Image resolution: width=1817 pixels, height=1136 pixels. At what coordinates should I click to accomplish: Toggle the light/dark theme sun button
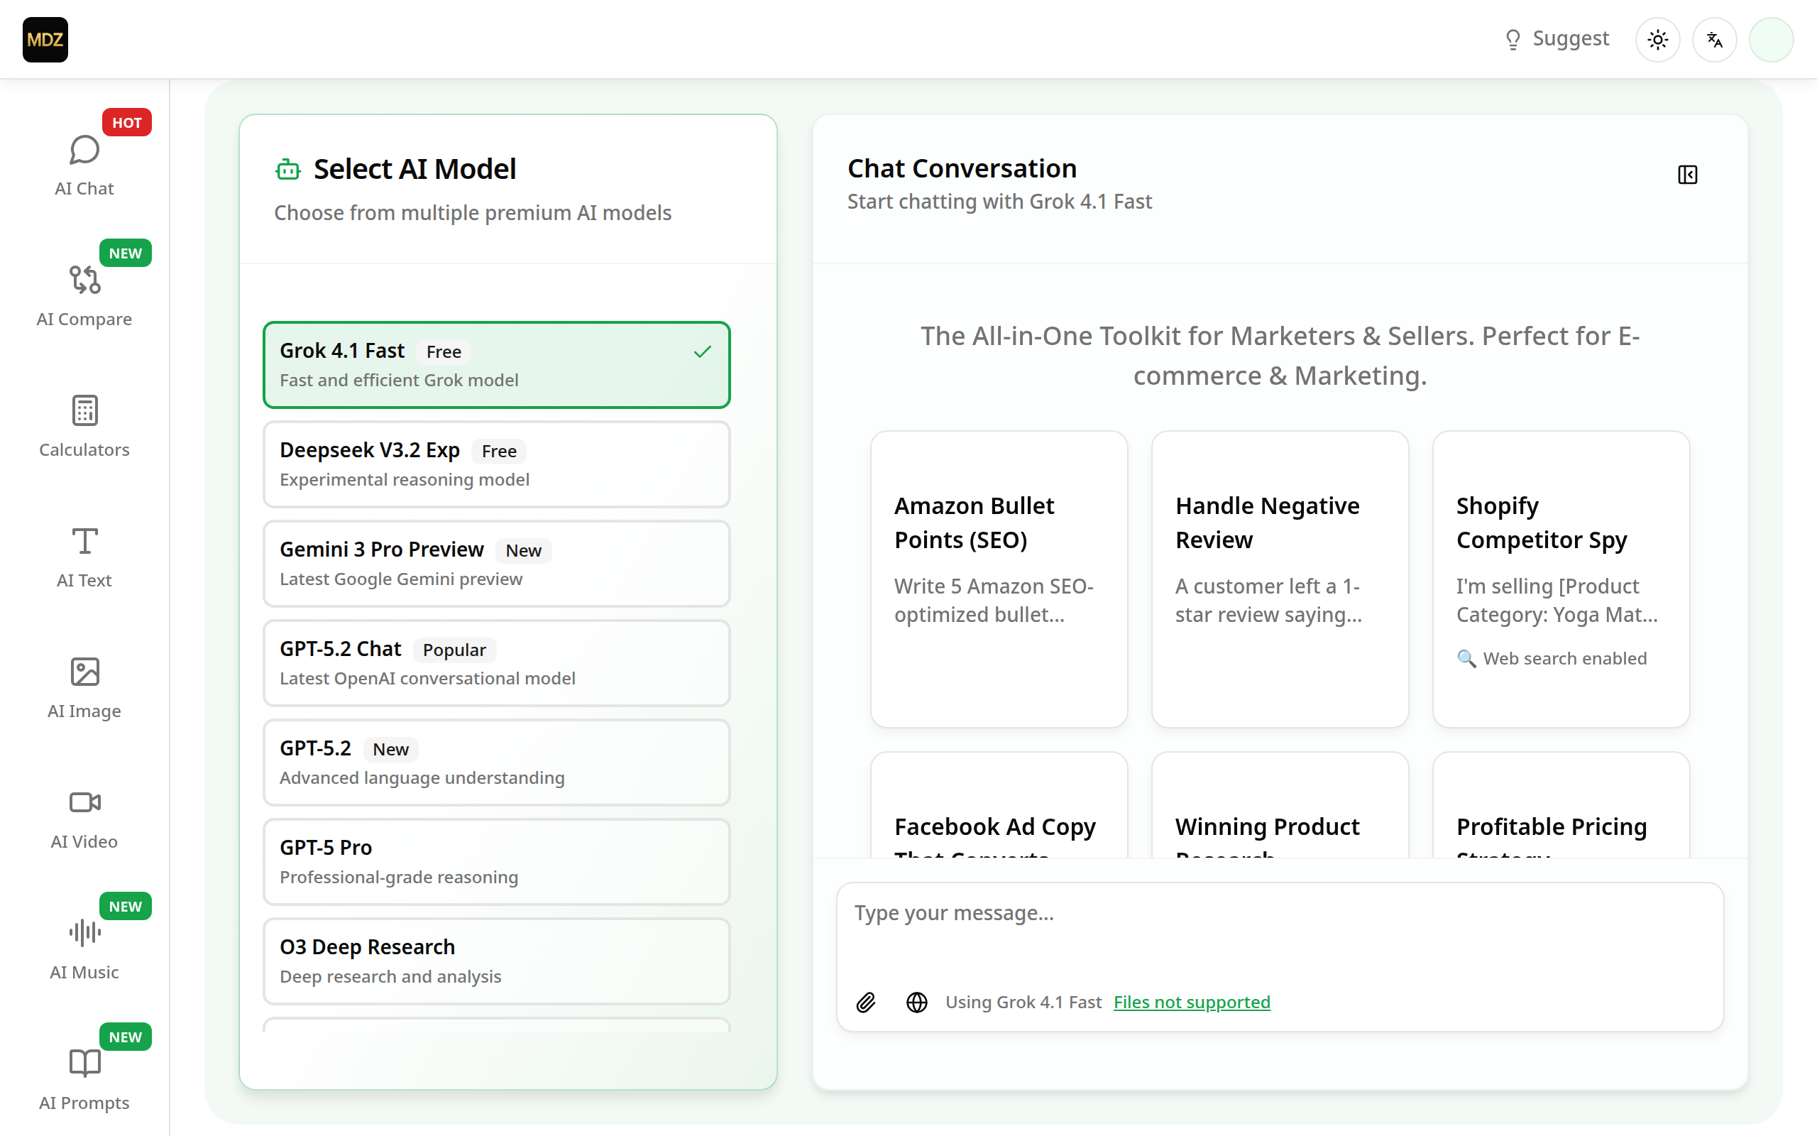coord(1657,39)
